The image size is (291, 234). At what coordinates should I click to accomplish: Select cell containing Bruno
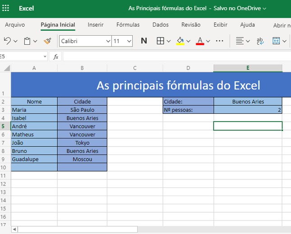coord(34,151)
